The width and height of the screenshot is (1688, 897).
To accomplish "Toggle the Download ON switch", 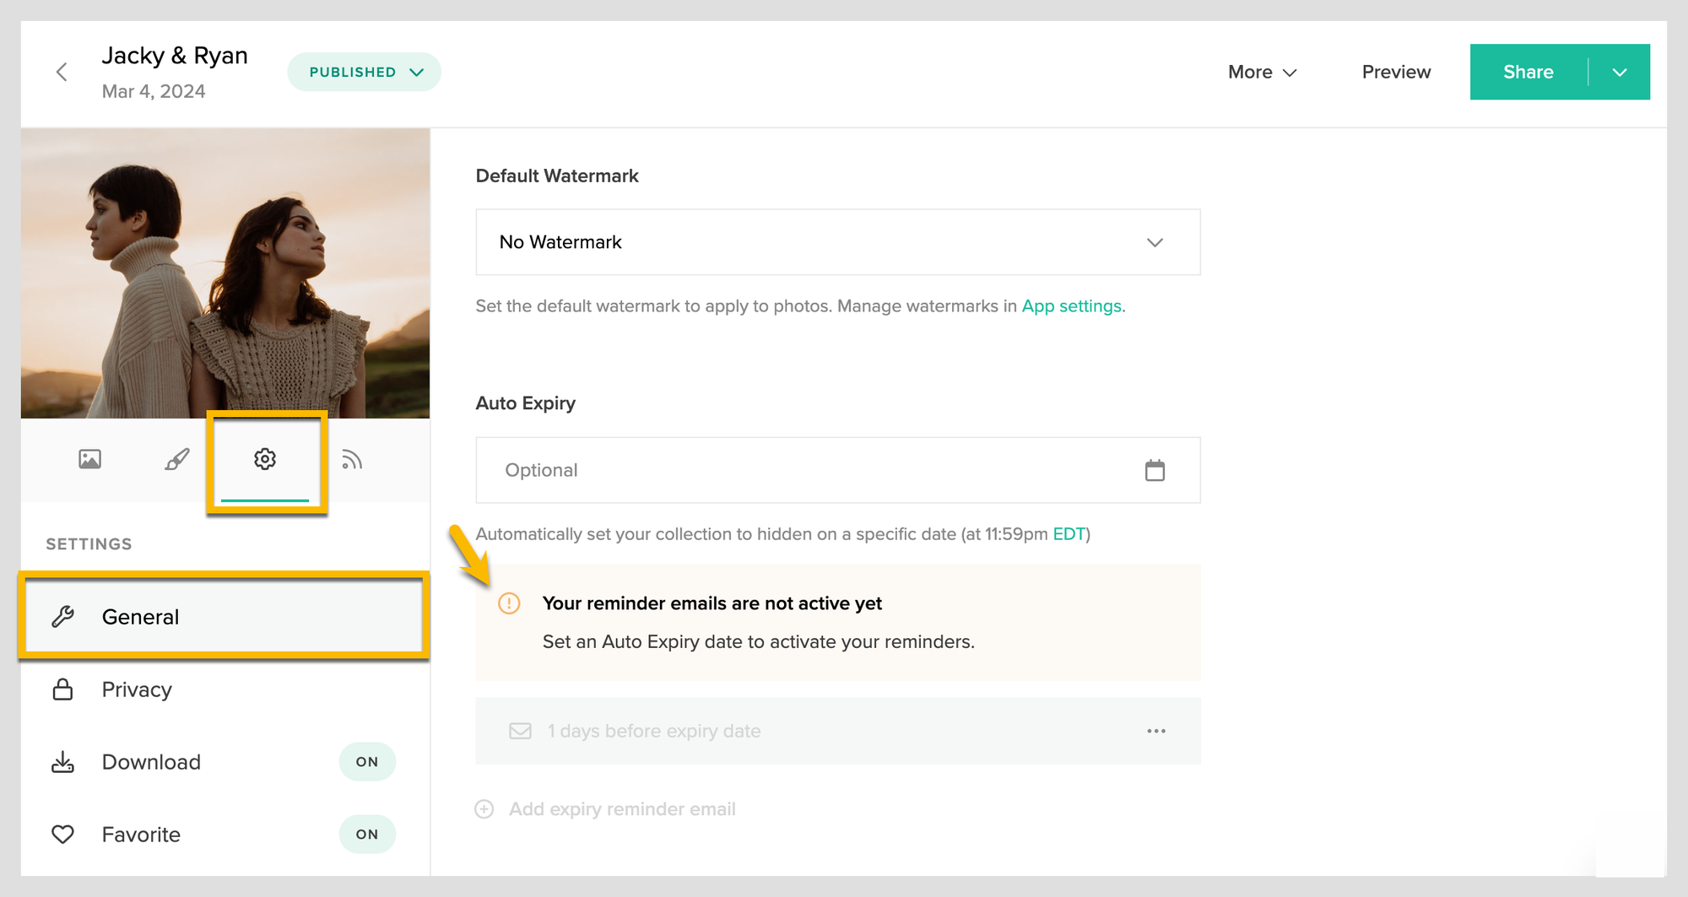I will (366, 762).
